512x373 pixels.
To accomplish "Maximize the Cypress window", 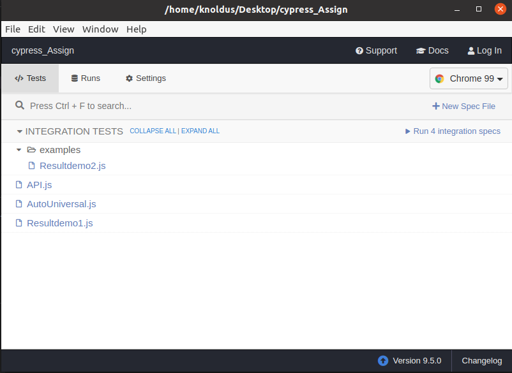I will pos(479,9).
